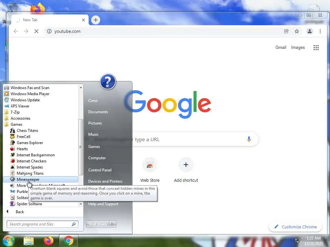This screenshot has height=247, width=330.
Task: Open Web Store shortcut
Action: [x=150, y=170]
